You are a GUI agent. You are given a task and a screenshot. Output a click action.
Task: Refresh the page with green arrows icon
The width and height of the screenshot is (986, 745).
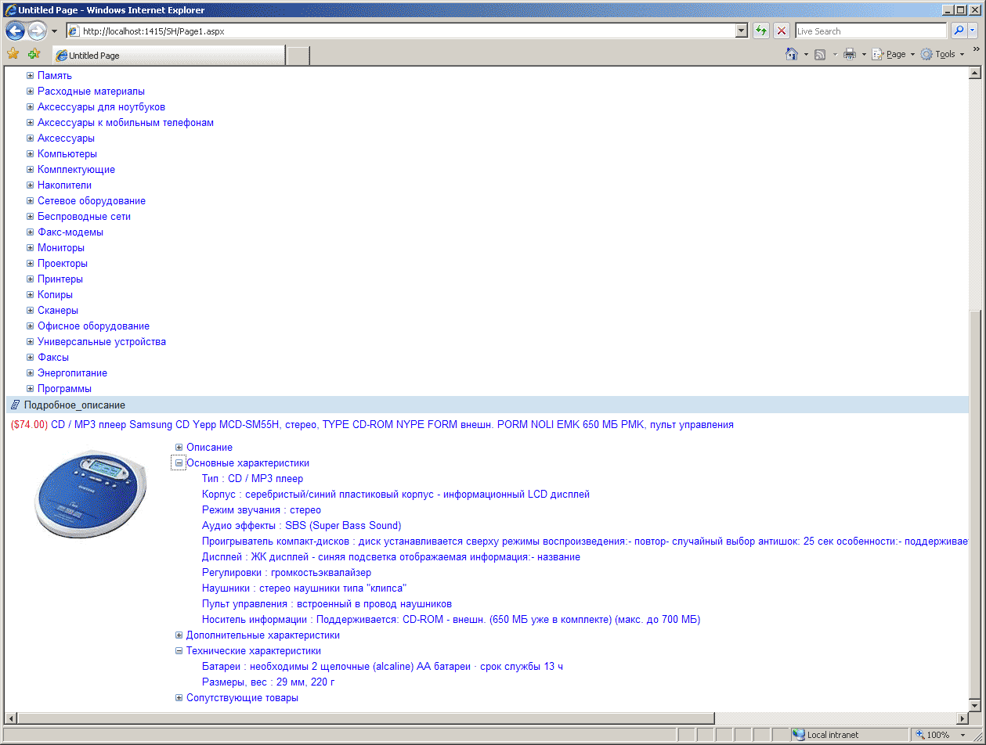pyautogui.click(x=760, y=31)
